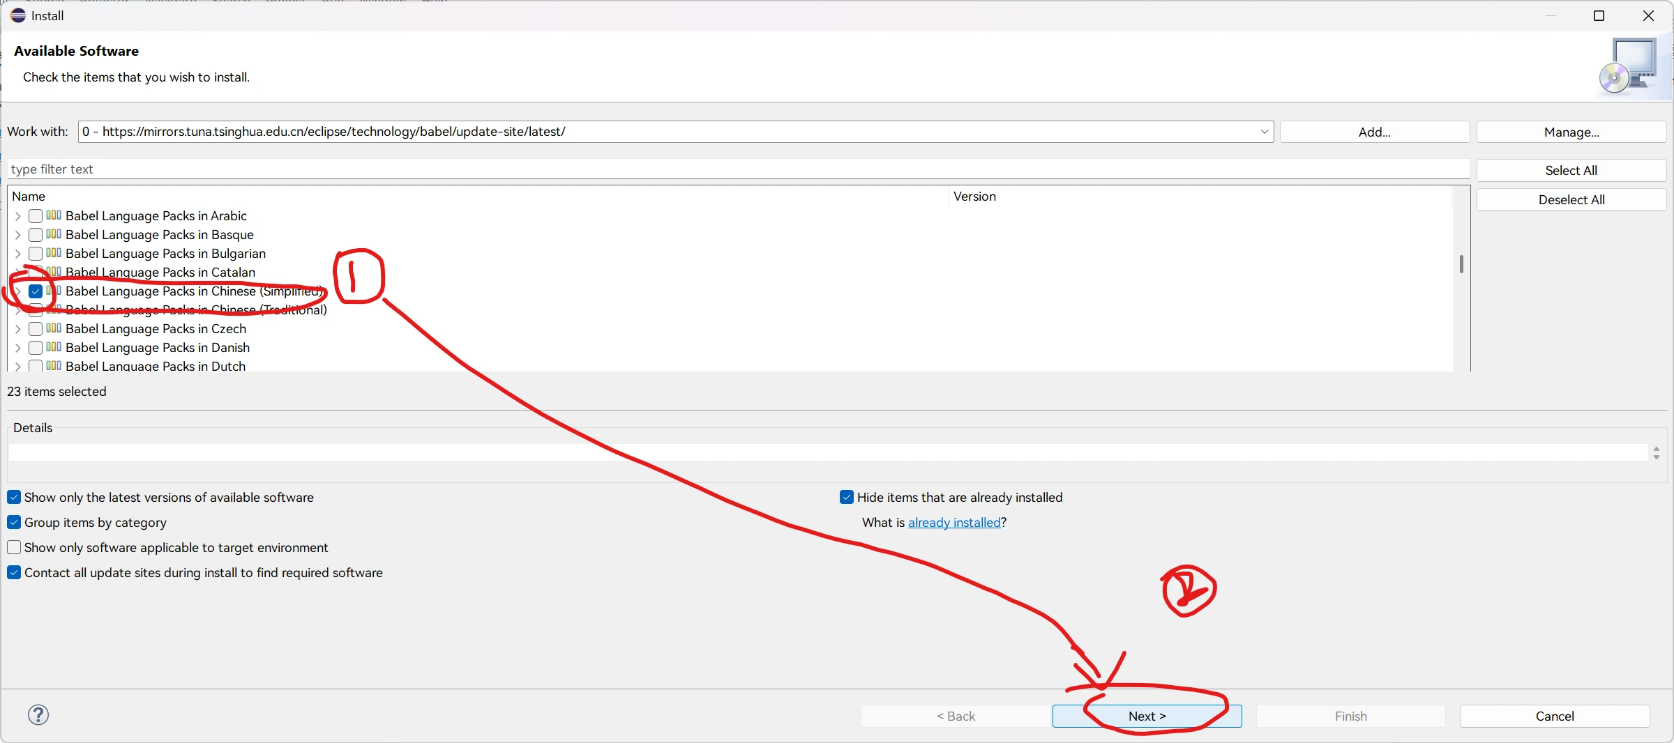The image size is (1674, 743).
Task: Enable Show only software applicable to target environment
Action: (x=14, y=548)
